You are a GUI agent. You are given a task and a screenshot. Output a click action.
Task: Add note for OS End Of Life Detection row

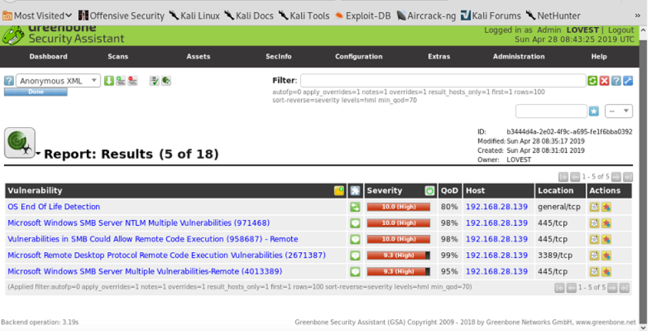click(594, 207)
